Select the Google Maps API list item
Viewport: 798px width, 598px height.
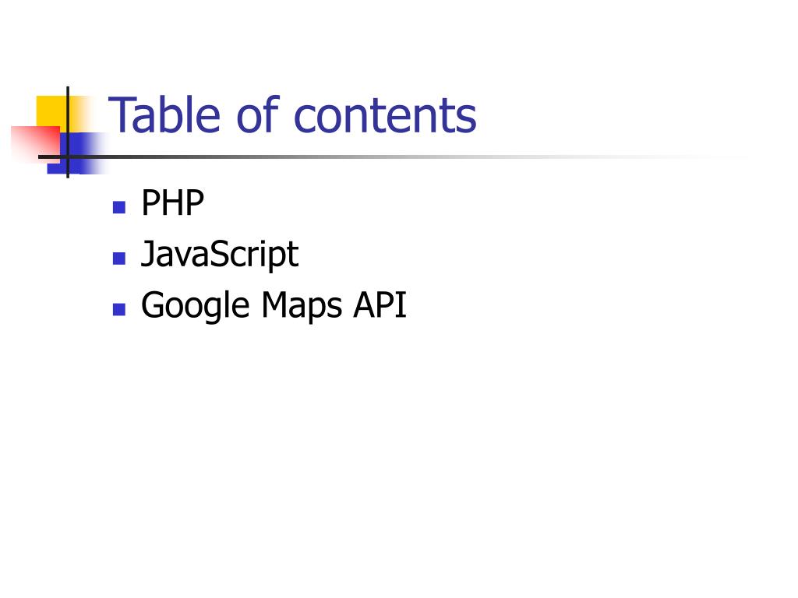coord(274,305)
